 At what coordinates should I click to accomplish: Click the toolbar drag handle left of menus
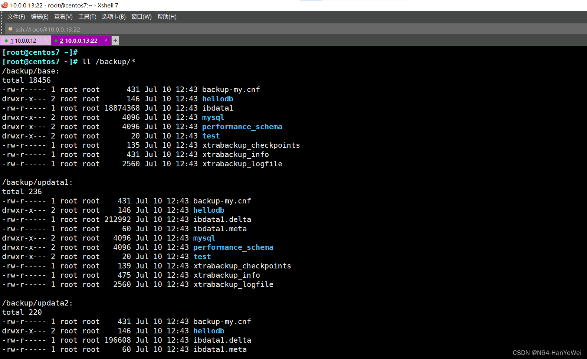pyautogui.click(x=3, y=17)
